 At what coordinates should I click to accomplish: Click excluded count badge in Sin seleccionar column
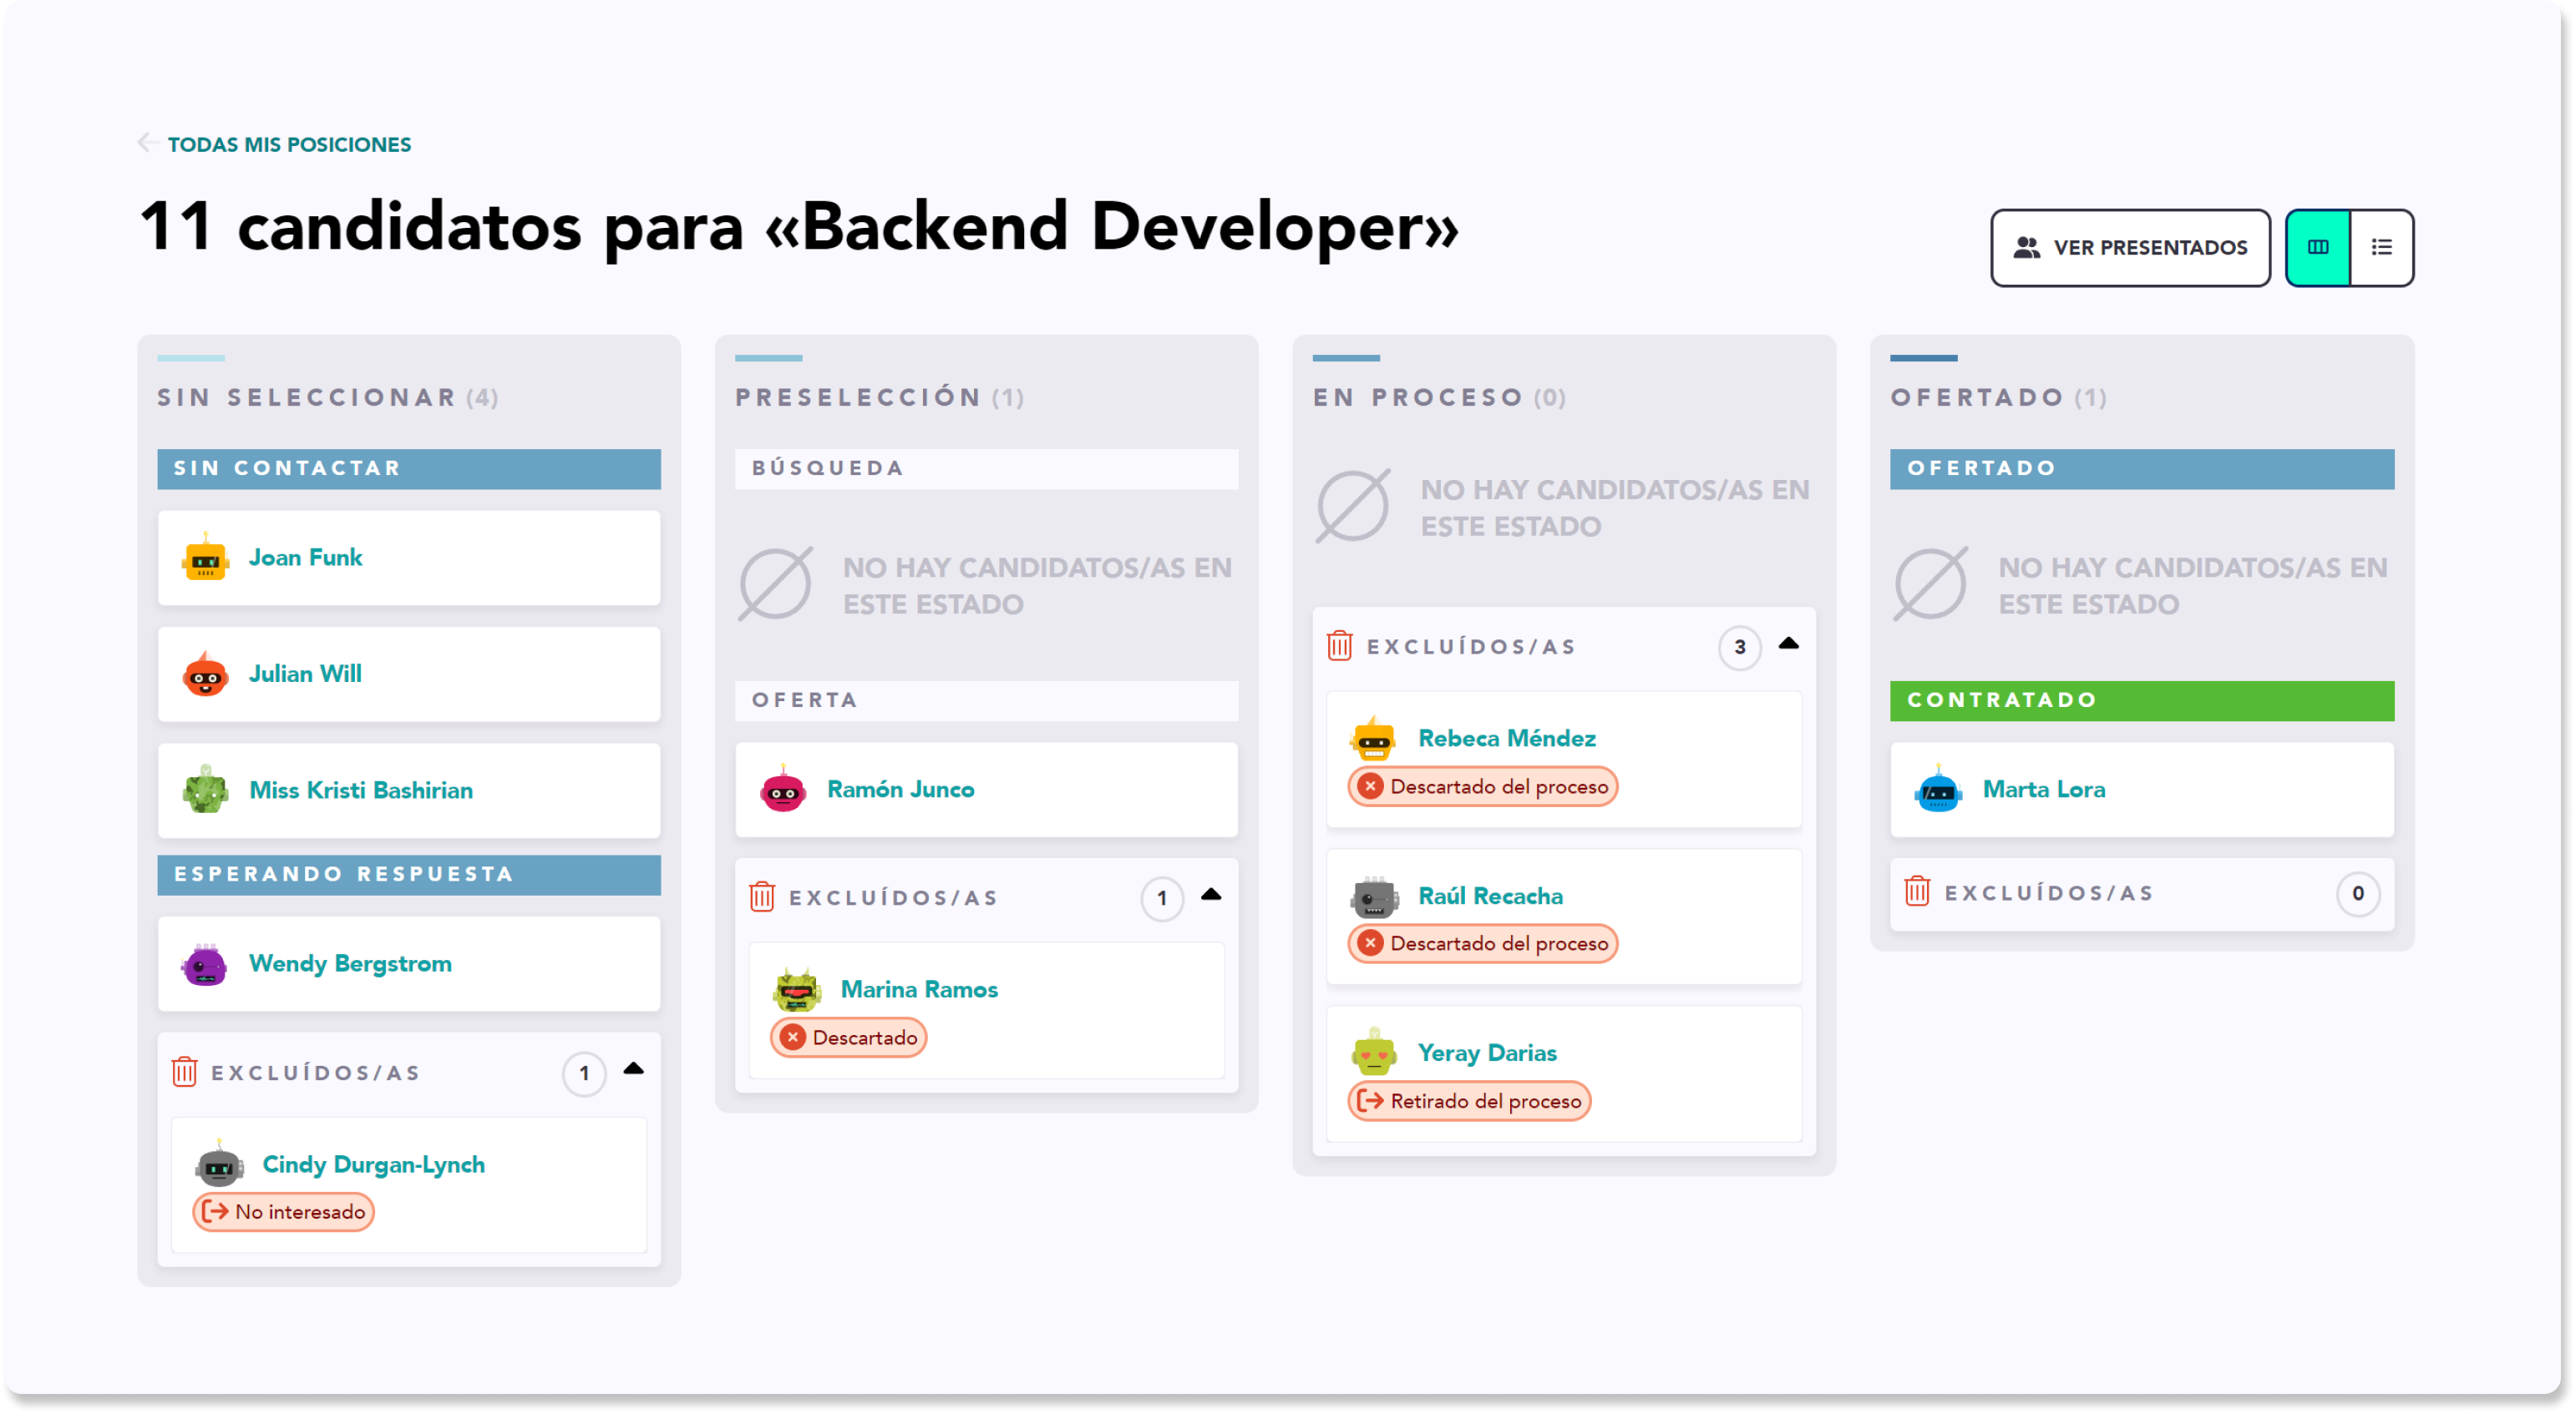[x=584, y=1074]
